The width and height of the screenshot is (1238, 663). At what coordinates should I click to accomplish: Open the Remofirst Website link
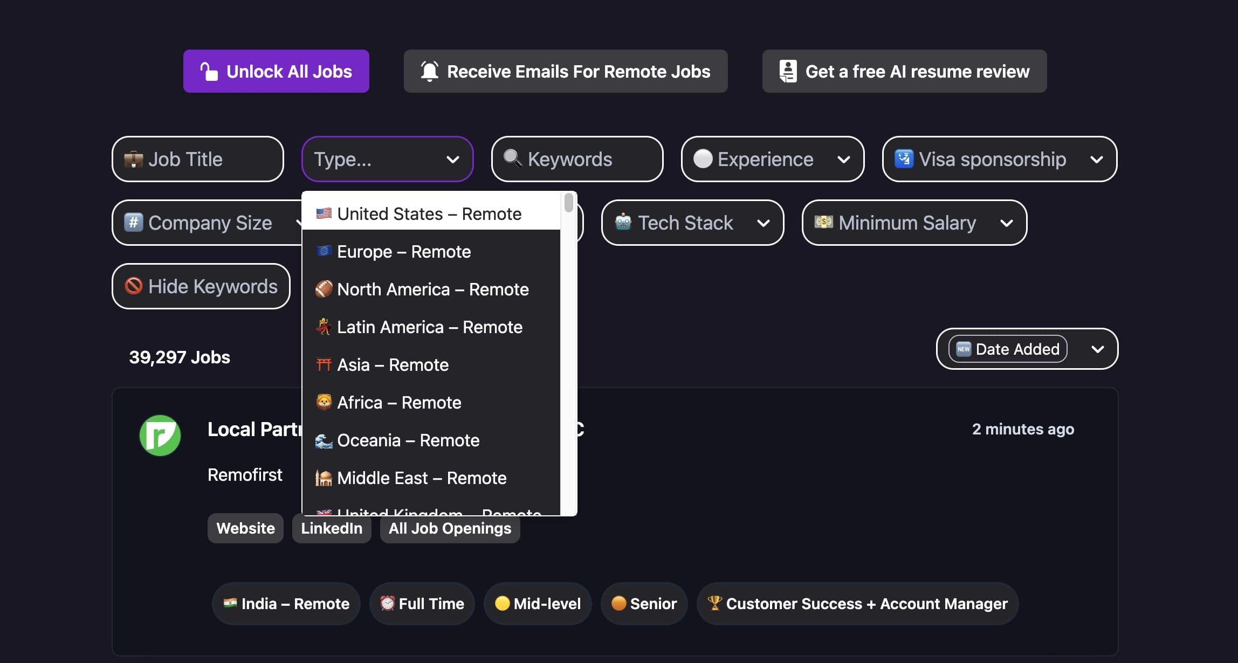pos(245,528)
